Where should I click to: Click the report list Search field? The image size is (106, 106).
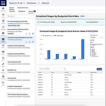point(21,16)
